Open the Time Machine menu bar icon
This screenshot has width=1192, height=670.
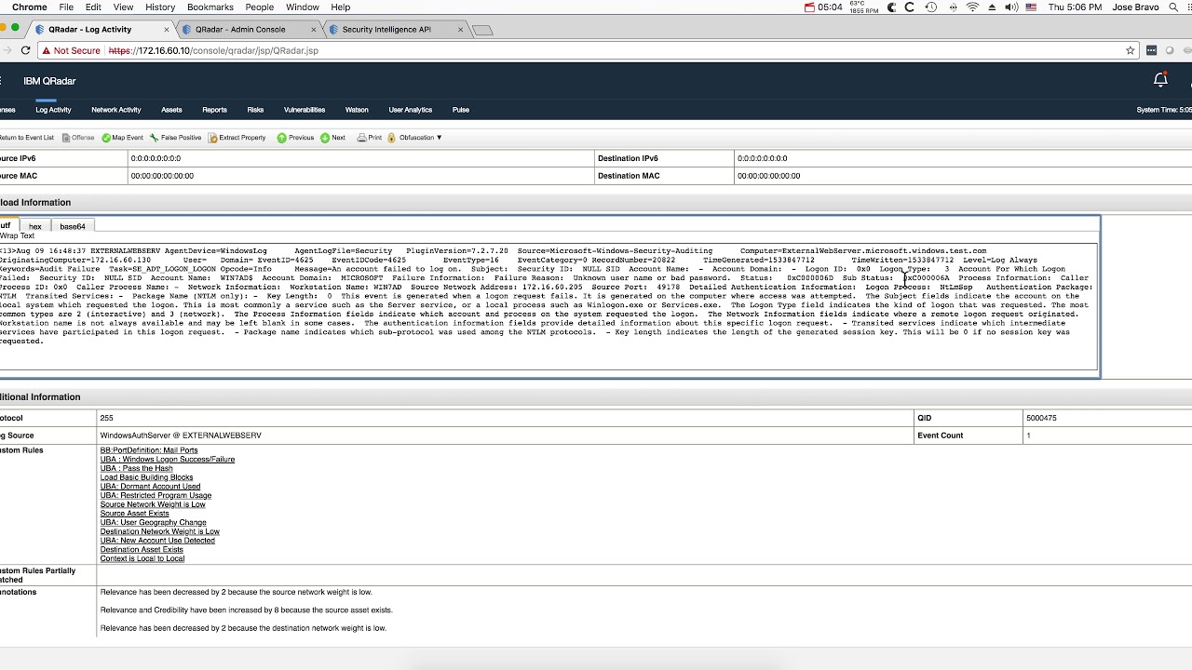[x=929, y=7]
